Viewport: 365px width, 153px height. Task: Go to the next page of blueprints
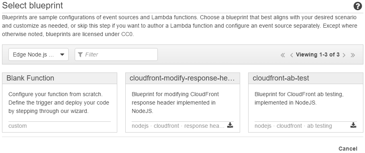[x=344, y=55]
